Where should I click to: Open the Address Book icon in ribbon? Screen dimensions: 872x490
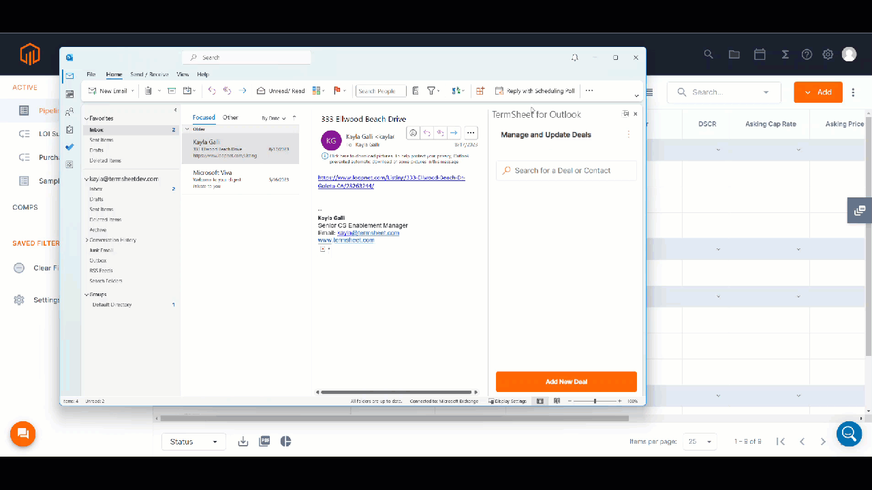click(x=416, y=91)
